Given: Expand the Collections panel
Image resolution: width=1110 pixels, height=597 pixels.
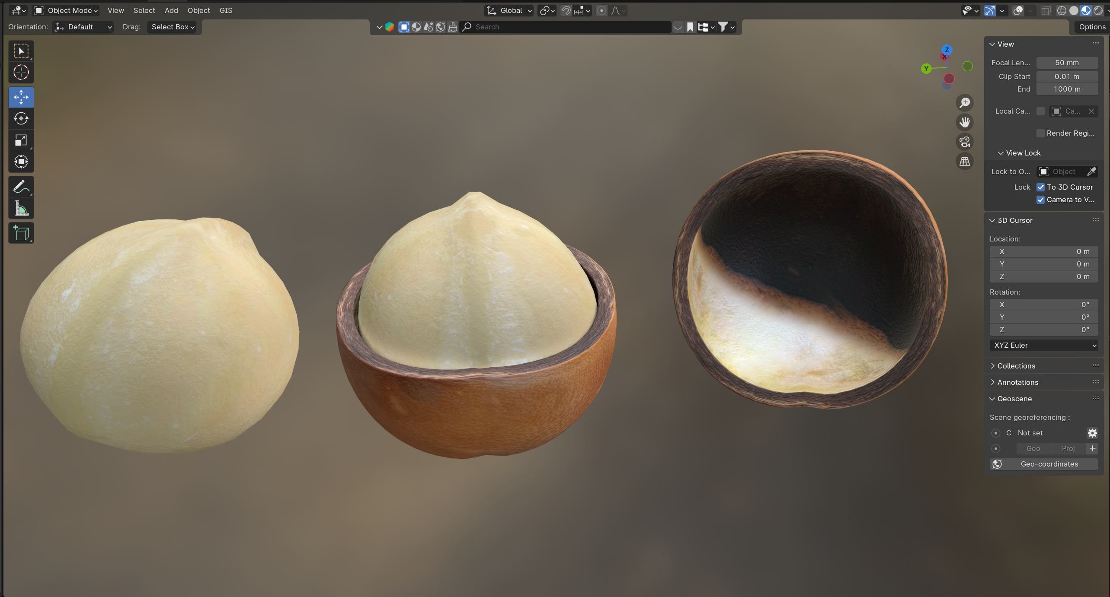Looking at the screenshot, I should [x=1016, y=366].
